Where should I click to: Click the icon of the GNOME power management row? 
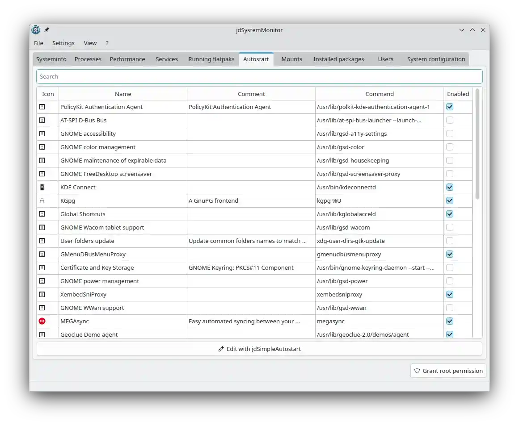point(42,281)
